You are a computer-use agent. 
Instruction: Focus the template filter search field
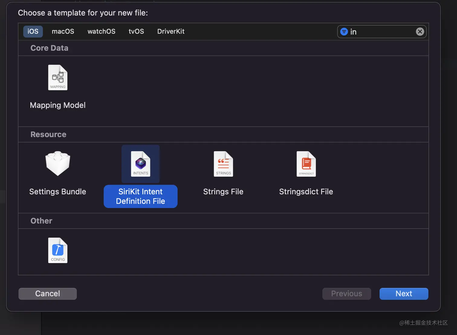(382, 31)
